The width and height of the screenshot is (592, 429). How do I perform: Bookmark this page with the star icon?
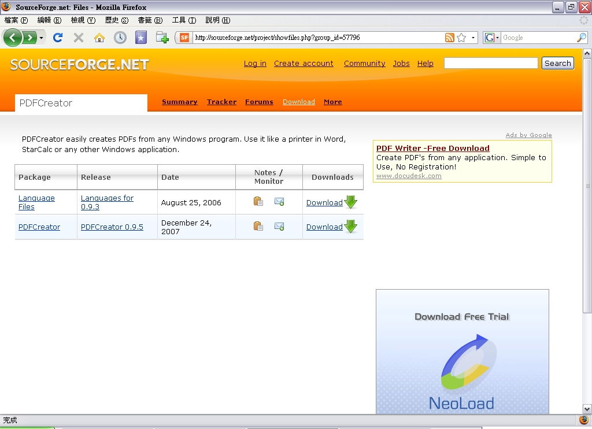click(x=461, y=38)
